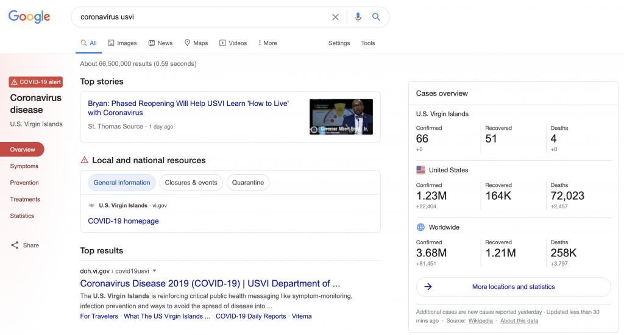The height and width of the screenshot is (335, 624).
Task: Open the COVID-19 homepage link
Action: point(123,221)
